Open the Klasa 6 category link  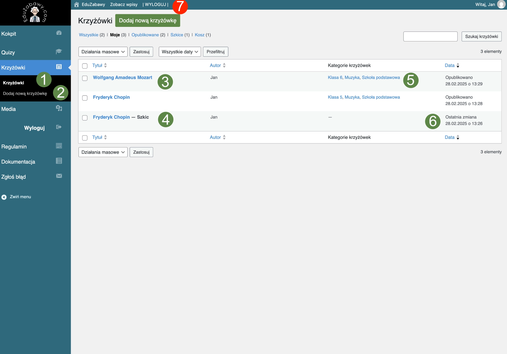(x=335, y=77)
